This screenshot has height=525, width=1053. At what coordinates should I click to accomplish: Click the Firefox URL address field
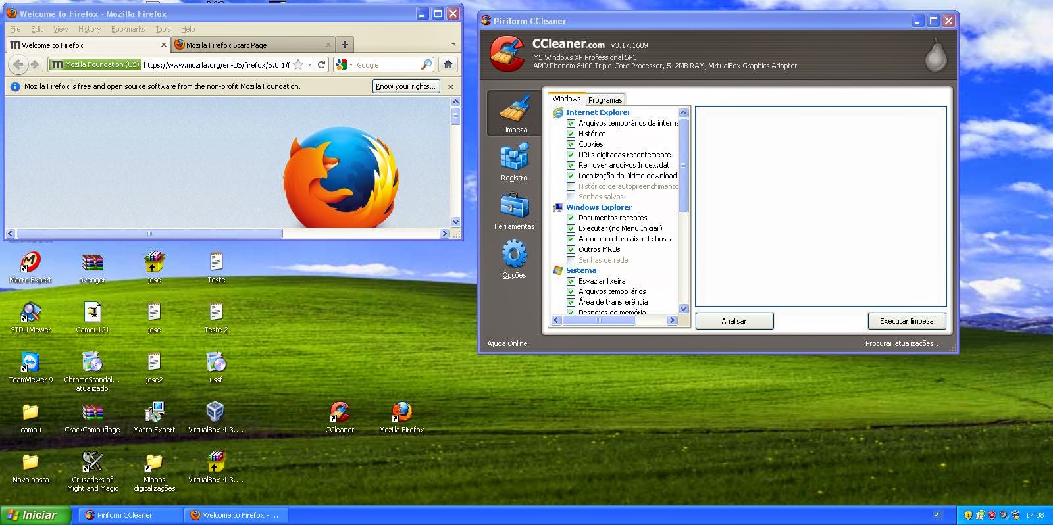216,64
